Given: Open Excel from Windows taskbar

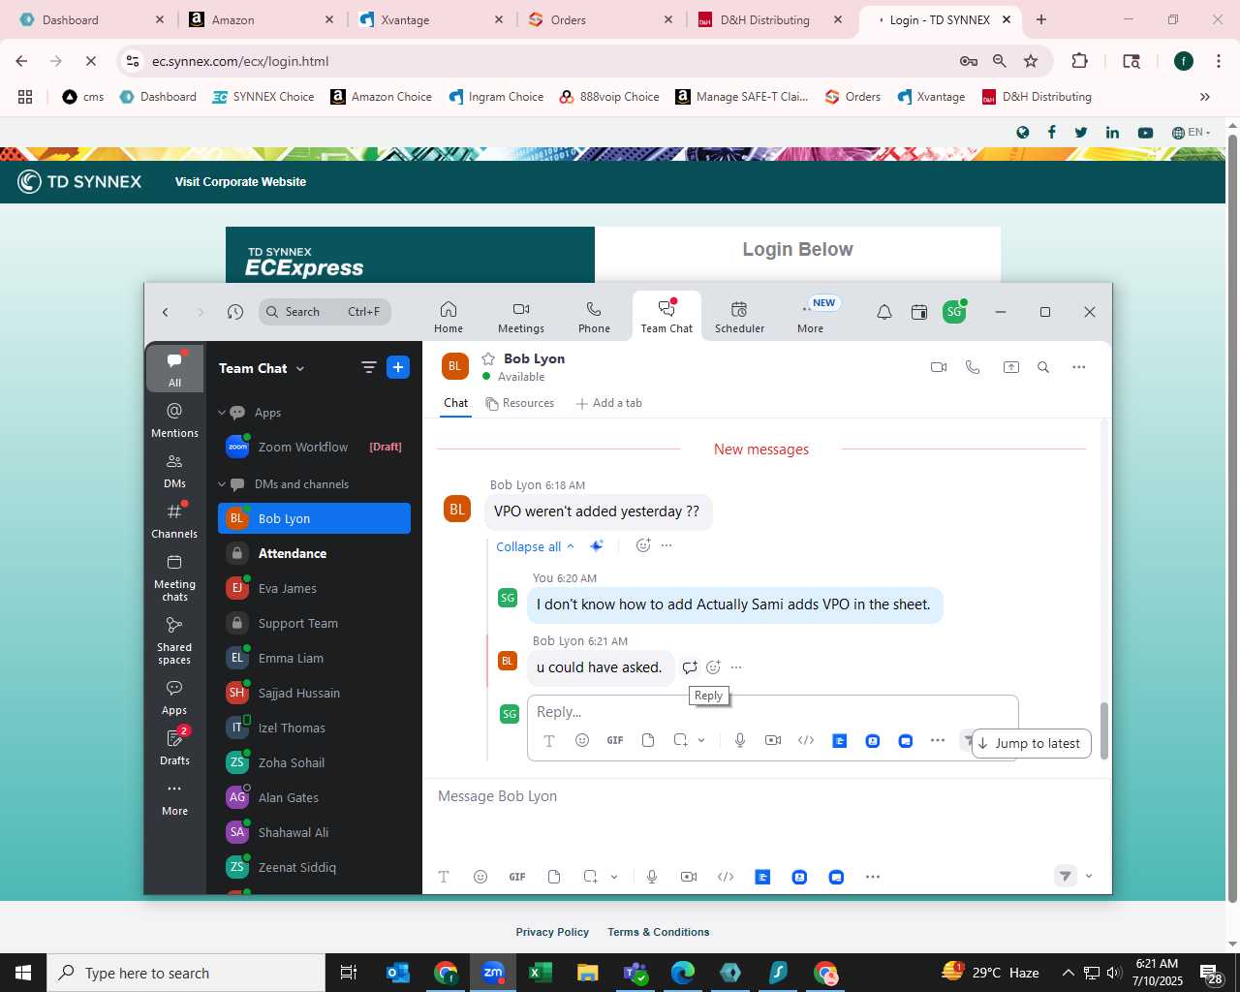Looking at the screenshot, I should (x=540, y=973).
